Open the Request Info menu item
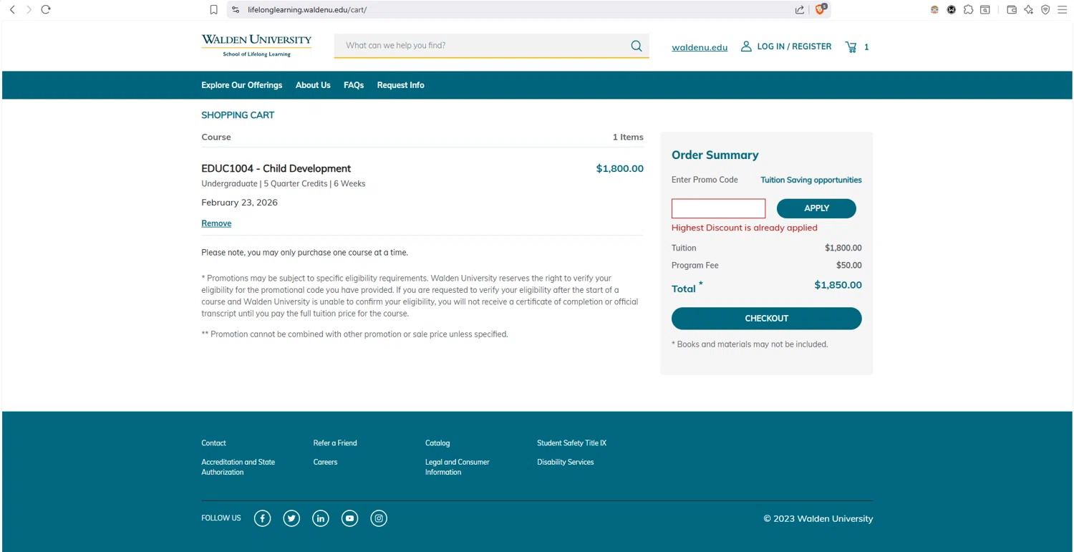The image size is (1074, 552). tap(401, 85)
